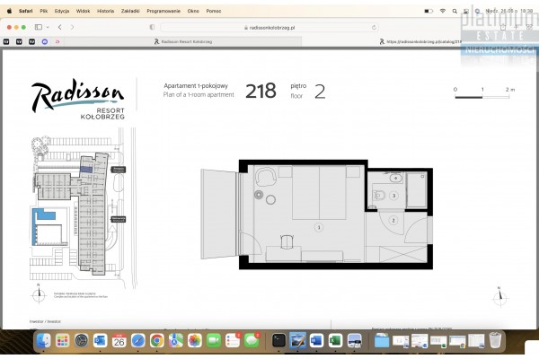Open FaceTime from the Dock

214,340
